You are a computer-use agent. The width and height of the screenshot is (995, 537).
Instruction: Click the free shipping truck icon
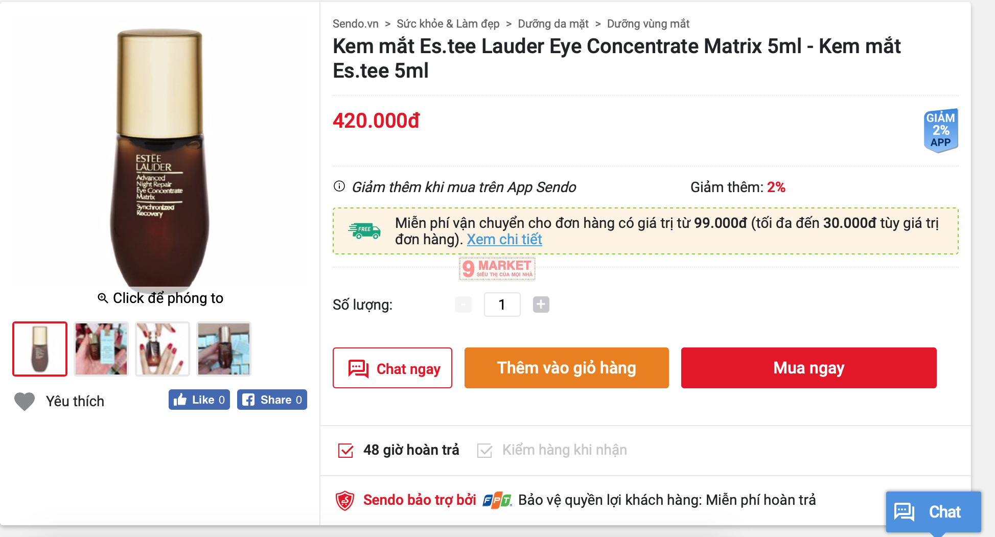tap(364, 231)
